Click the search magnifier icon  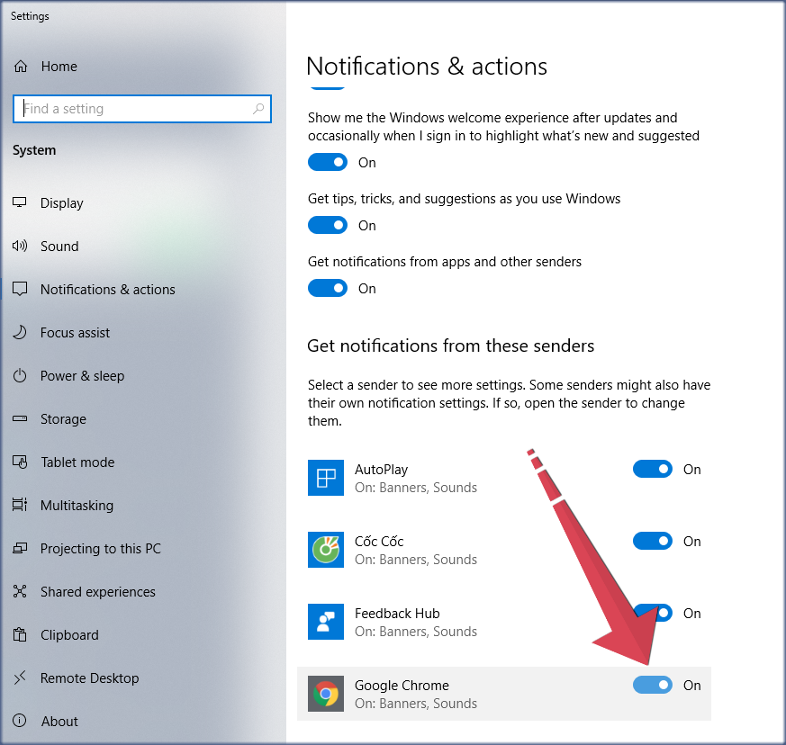click(258, 109)
